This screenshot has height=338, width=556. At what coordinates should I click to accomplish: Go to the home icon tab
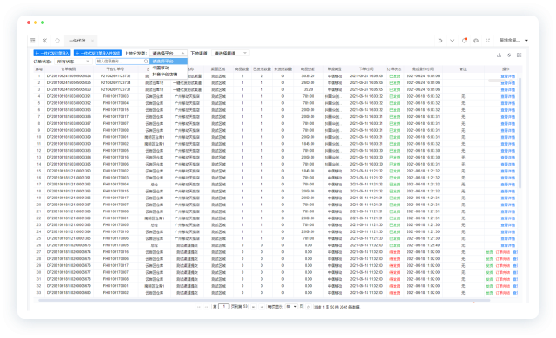point(57,41)
